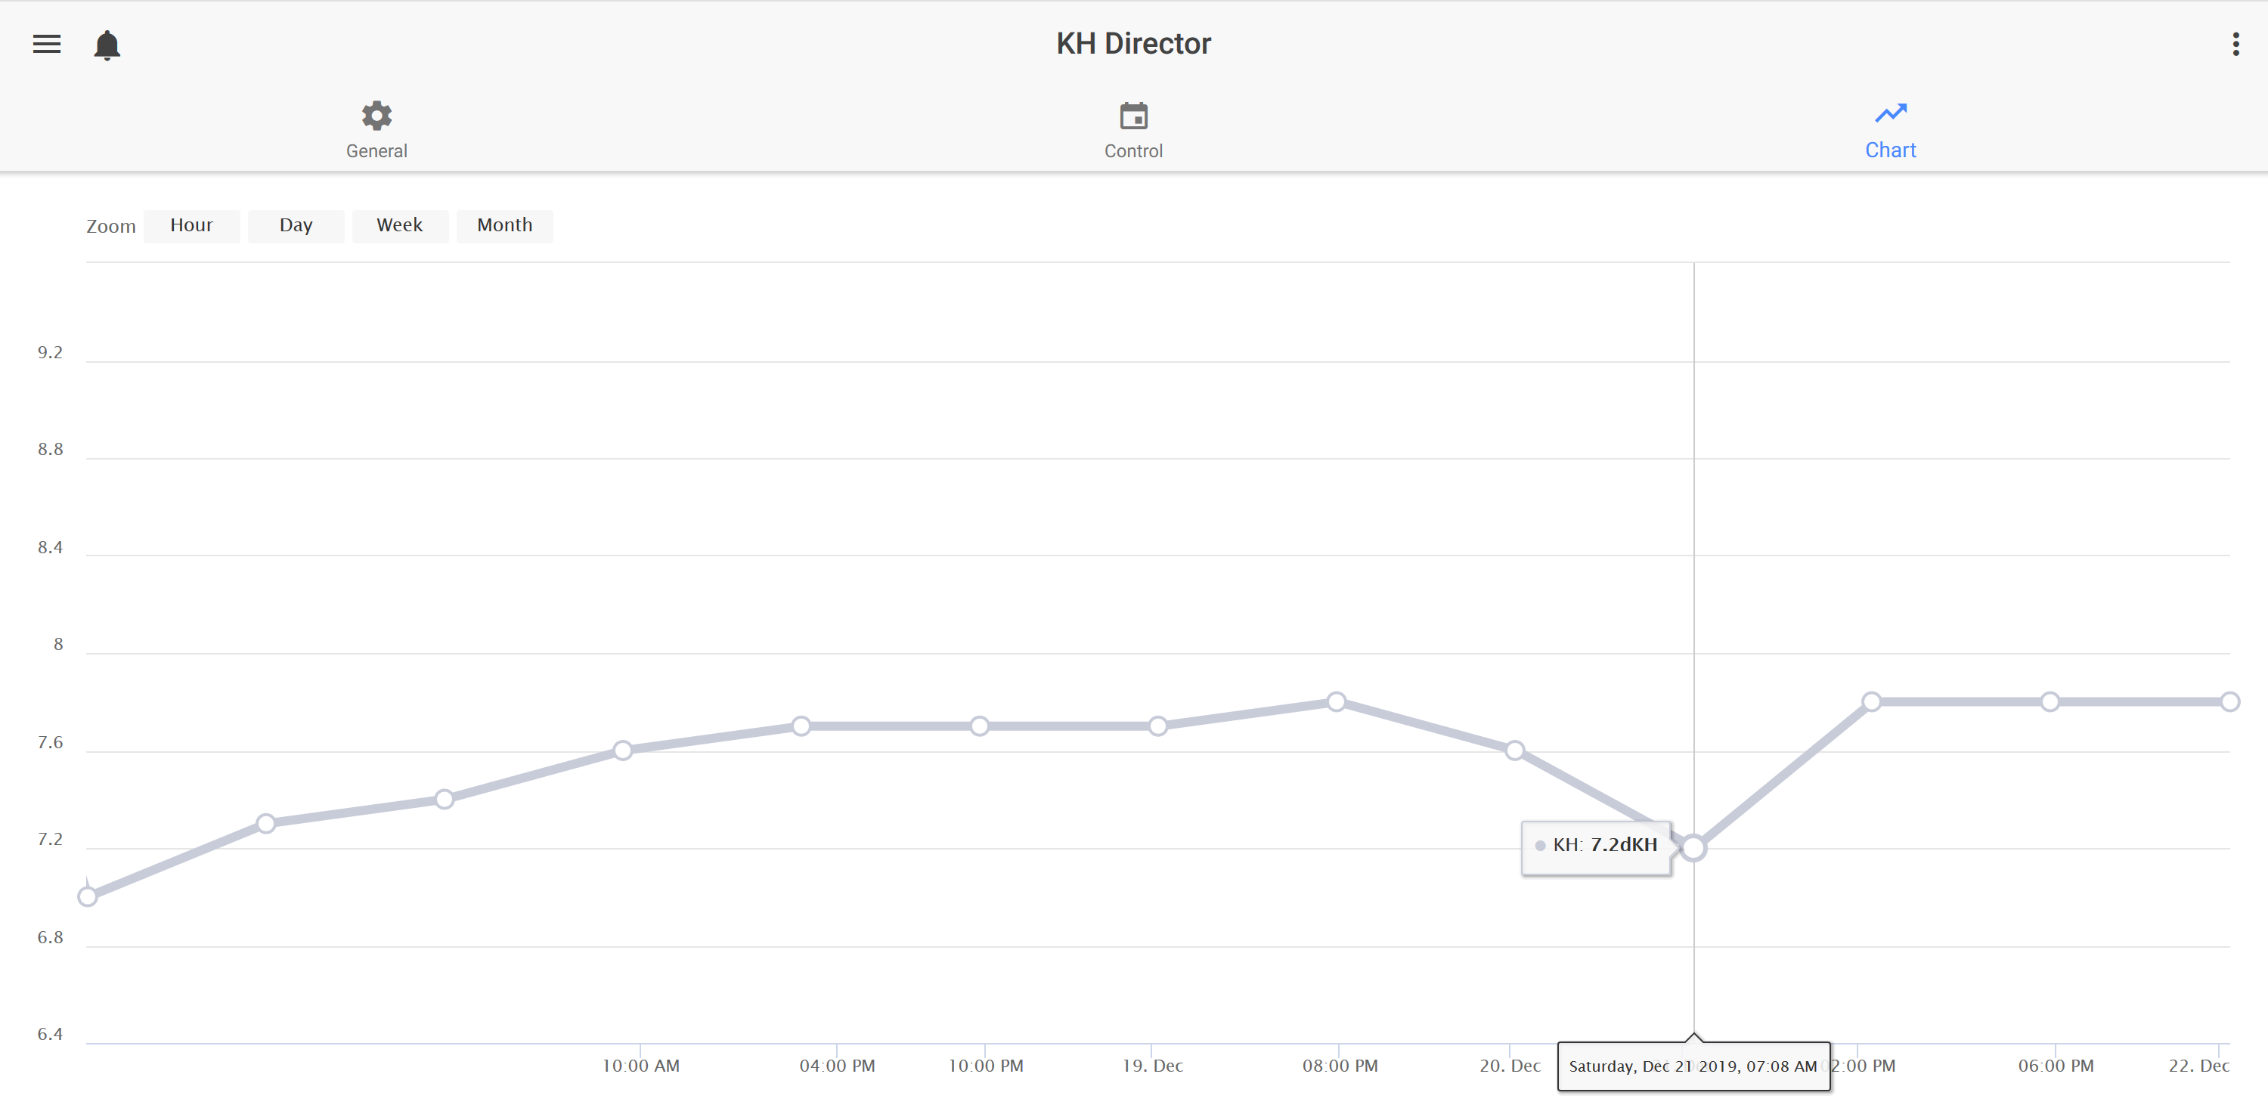
Task: Select the highlighted 7.2dKH data point
Action: click(1693, 848)
